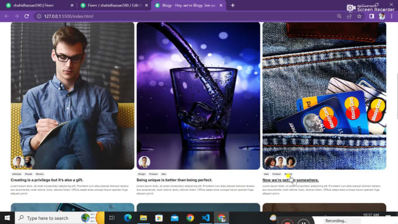Open Chrome three-dot menu
This screenshot has width=398, height=224.
(392, 16)
